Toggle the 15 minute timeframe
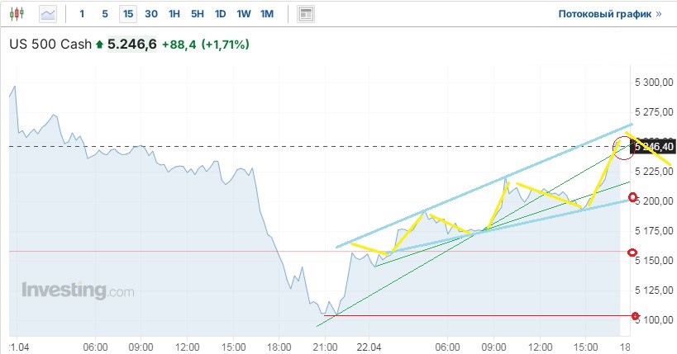 coord(127,14)
